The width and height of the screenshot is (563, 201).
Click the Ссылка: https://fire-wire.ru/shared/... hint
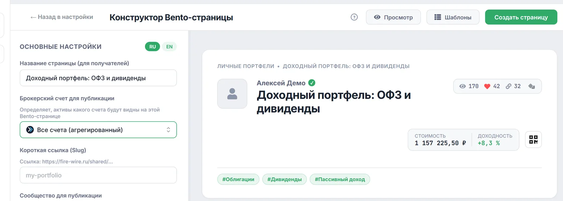click(66, 162)
